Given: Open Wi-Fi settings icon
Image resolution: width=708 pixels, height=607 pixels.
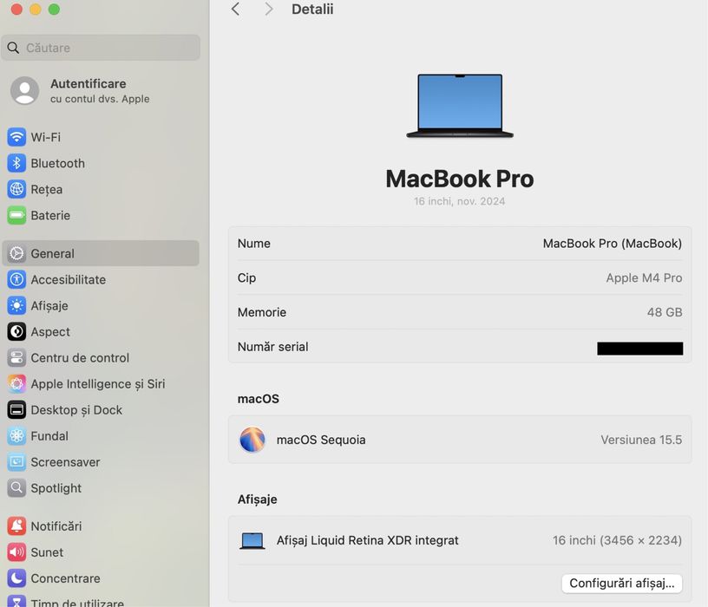Looking at the screenshot, I should click(x=16, y=137).
